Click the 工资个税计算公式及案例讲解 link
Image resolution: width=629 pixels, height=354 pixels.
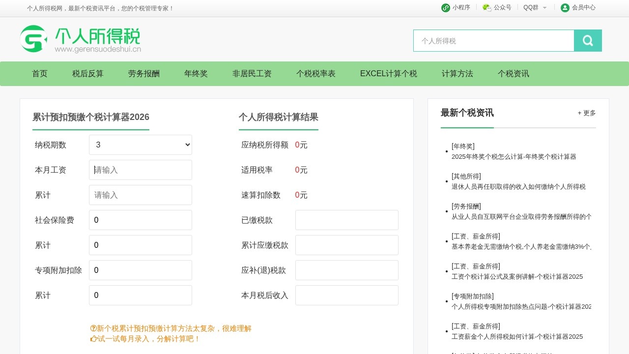pos(517,276)
